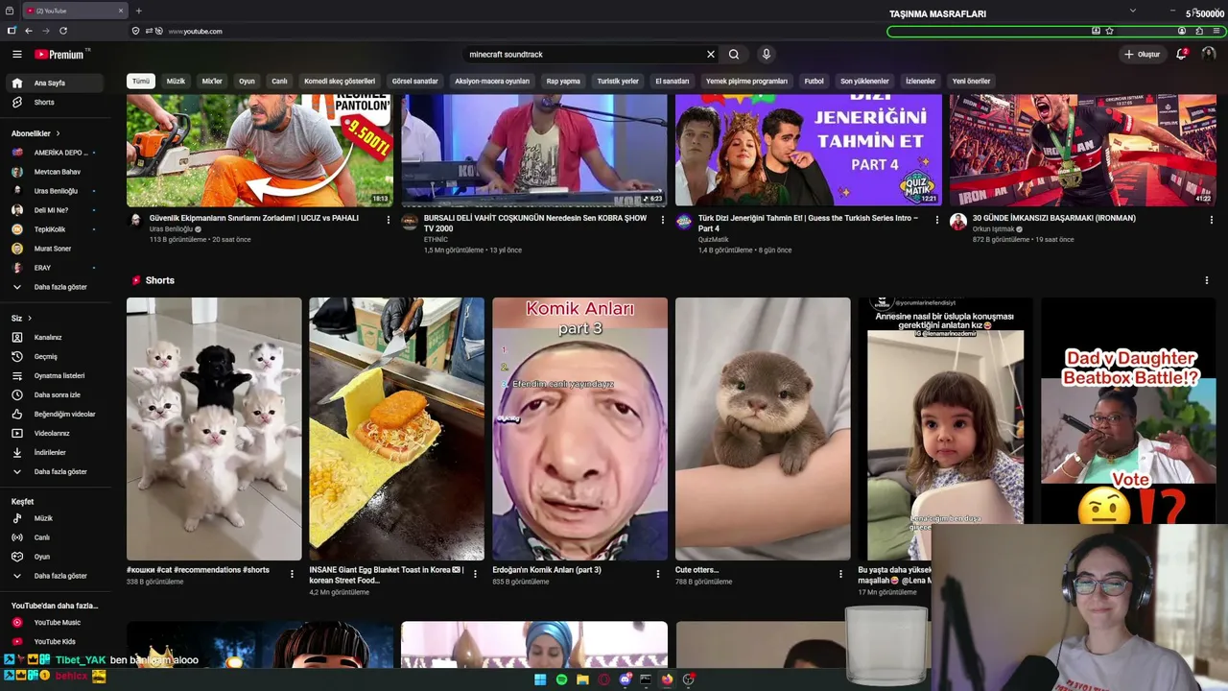This screenshot has height=691, width=1228.
Task: Open Discord from the taskbar
Action: pyautogui.click(x=626, y=679)
